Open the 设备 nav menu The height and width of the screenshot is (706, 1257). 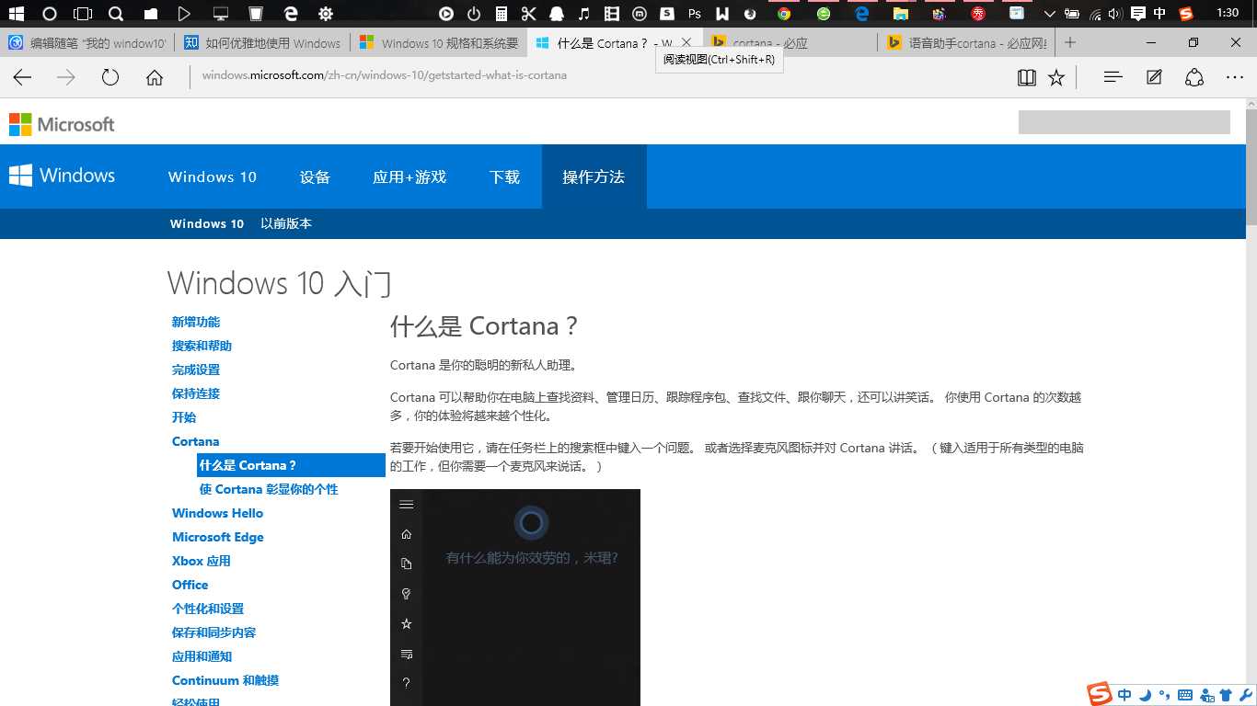coord(315,176)
